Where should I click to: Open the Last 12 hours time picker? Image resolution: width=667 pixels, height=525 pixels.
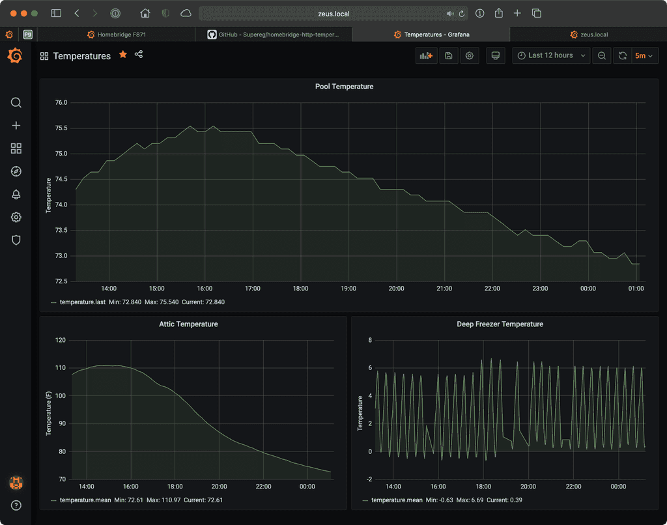click(551, 56)
